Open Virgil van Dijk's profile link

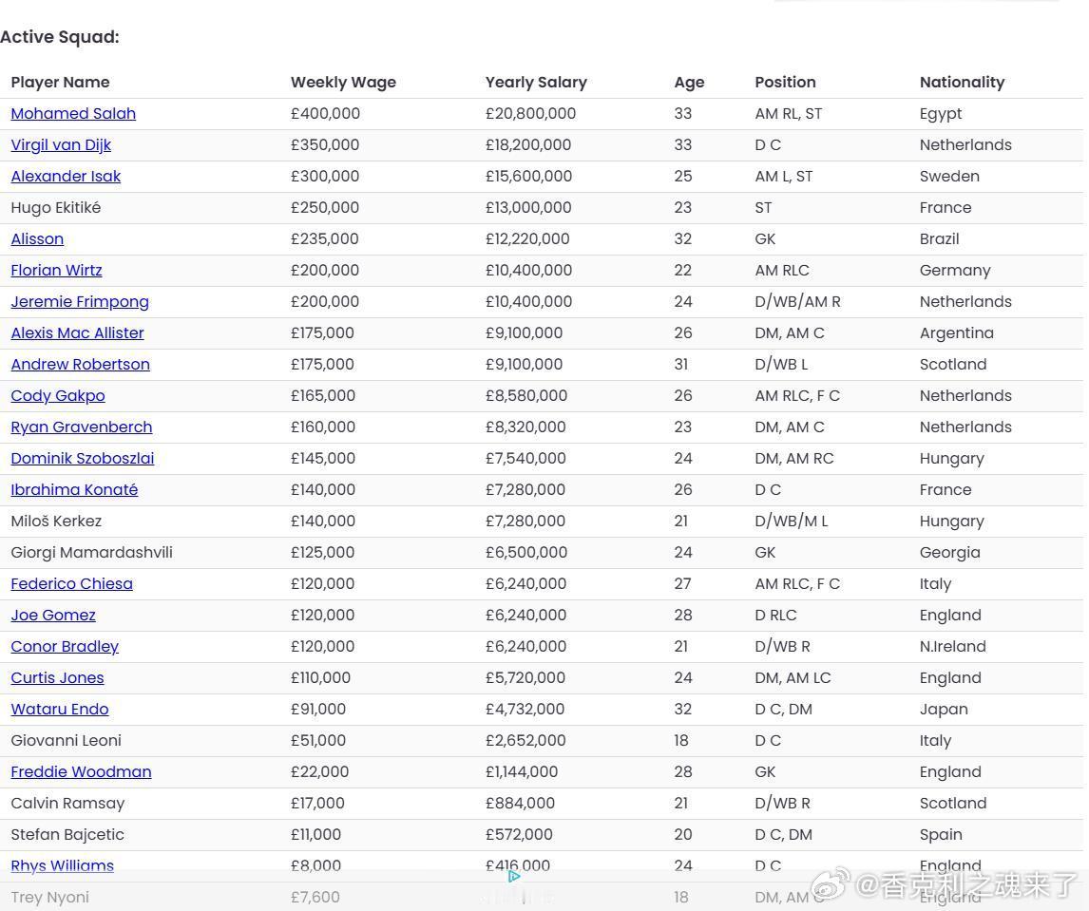click(61, 144)
